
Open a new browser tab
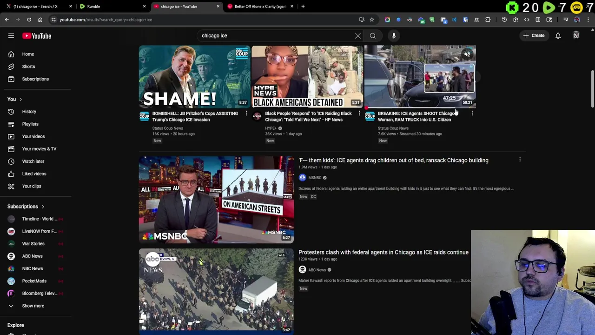(303, 7)
